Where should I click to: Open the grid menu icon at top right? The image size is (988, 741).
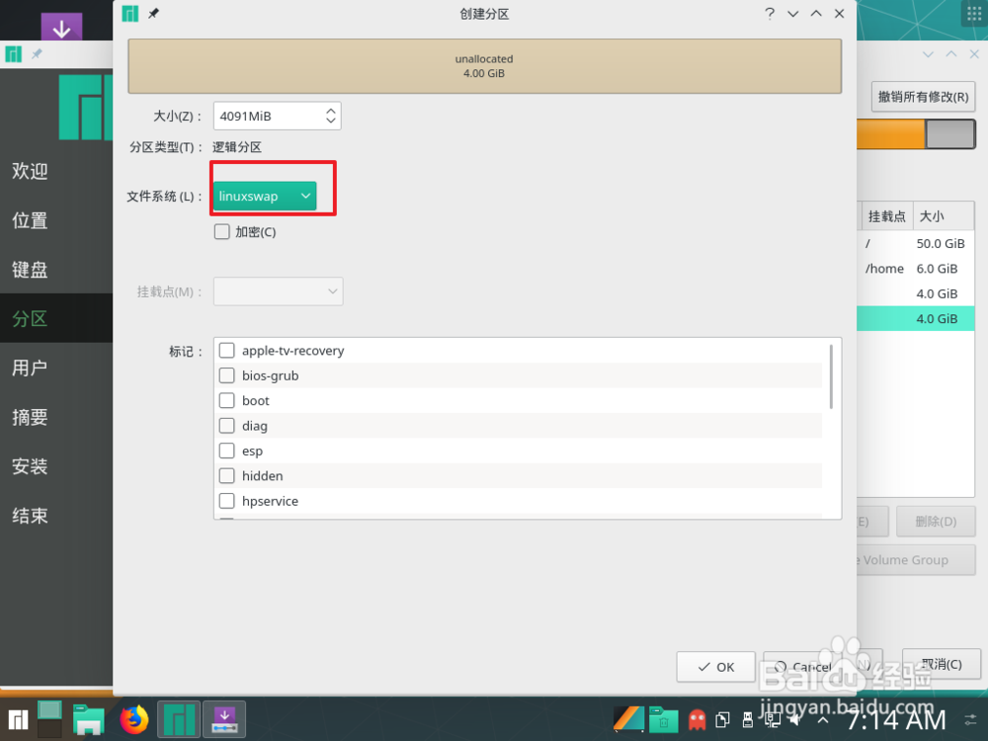click(974, 13)
